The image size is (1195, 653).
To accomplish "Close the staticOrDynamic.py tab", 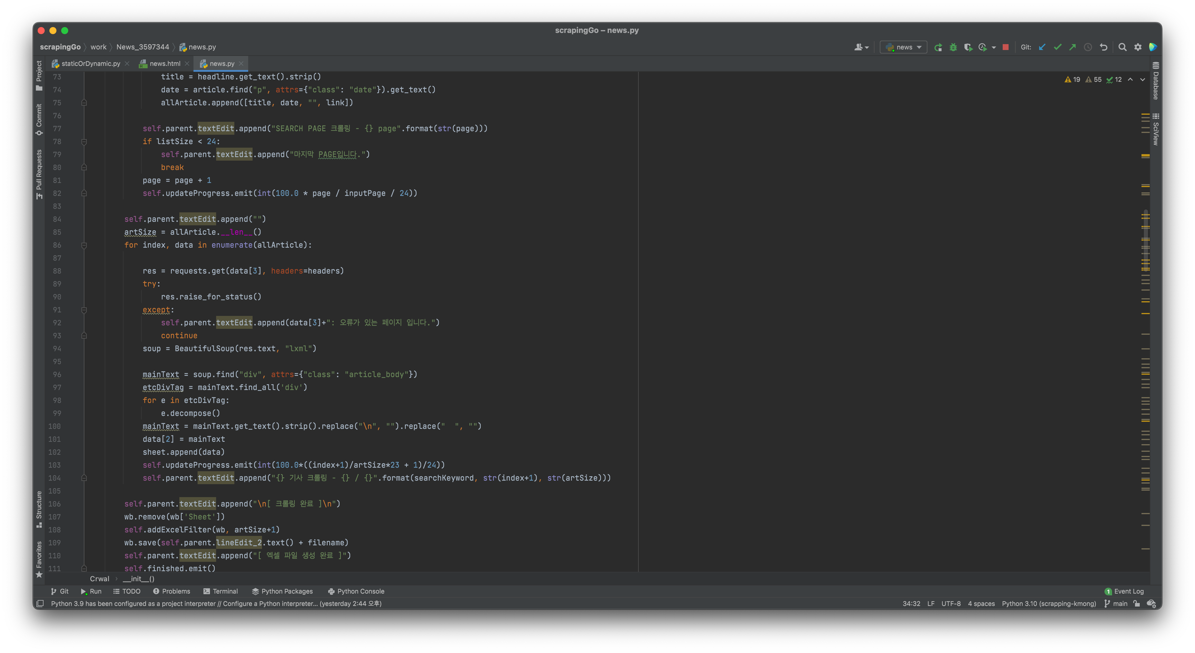I will (127, 64).
